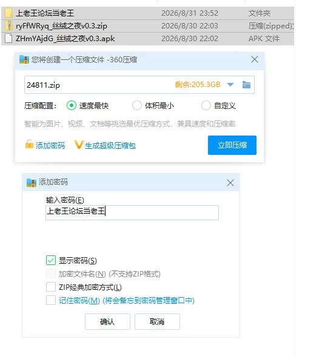Enable the ZIP经典加密方式 checkbox

pyautogui.click(x=51, y=287)
